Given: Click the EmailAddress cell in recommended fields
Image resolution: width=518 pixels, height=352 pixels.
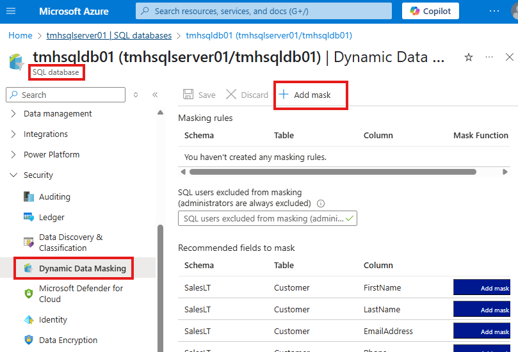Looking at the screenshot, I should point(388,331).
